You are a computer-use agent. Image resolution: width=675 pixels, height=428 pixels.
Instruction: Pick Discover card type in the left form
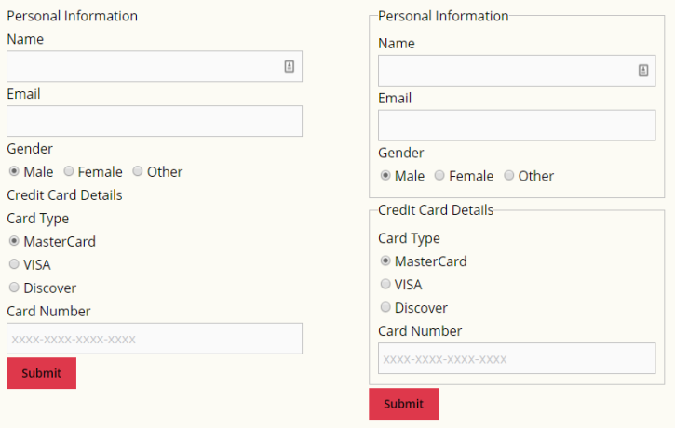14,288
